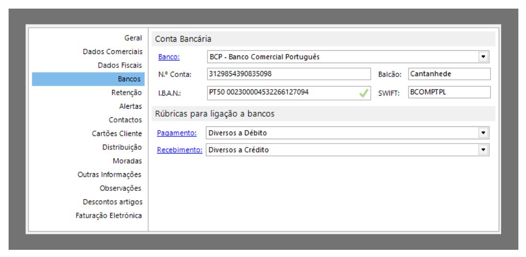This screenshot has width=526, height=257.
Task: Click the green IBAN validation checkmark
Action: click(x=364, y=93)
